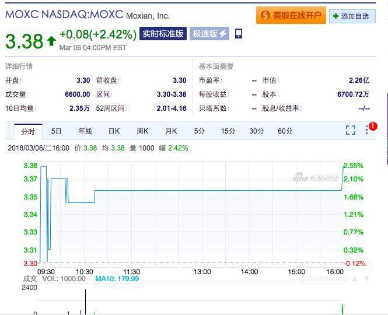Click the +0.08(+2.42%) change value
The image size is (388, 315).
click(x=98, y=34)
